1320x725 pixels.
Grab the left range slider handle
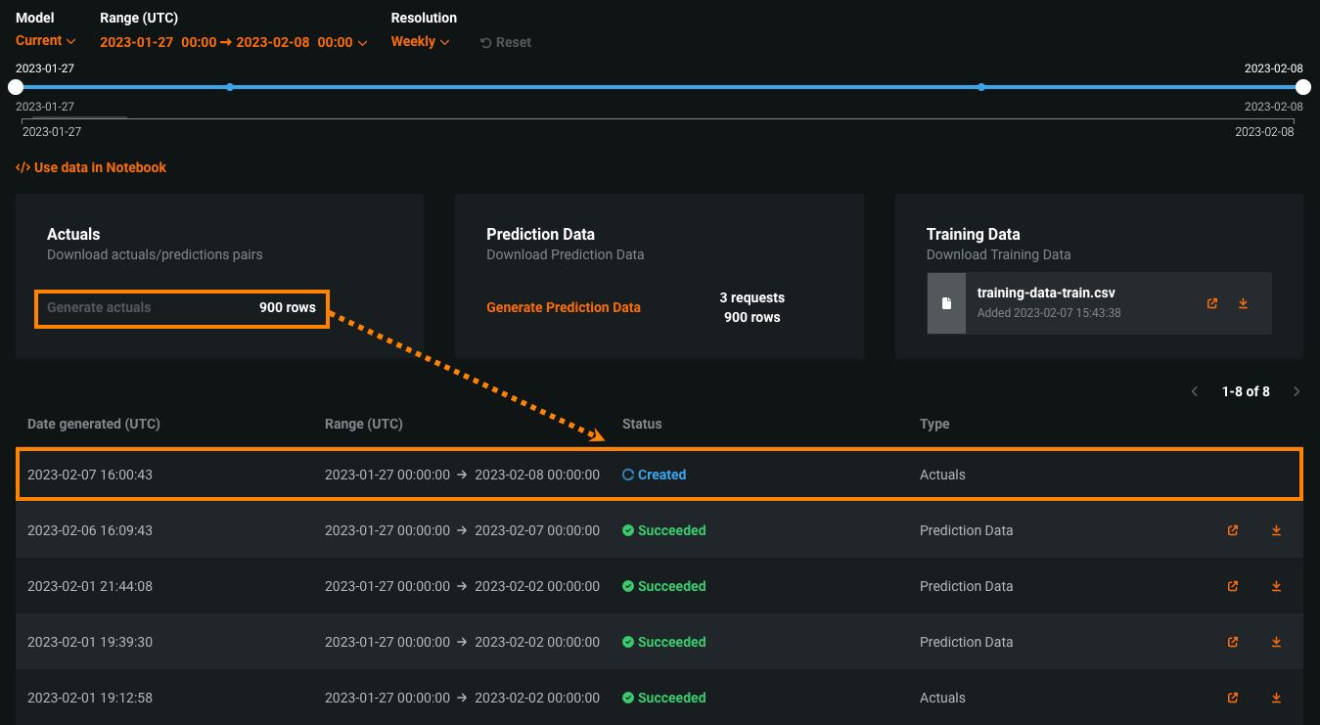pos(16,87)
